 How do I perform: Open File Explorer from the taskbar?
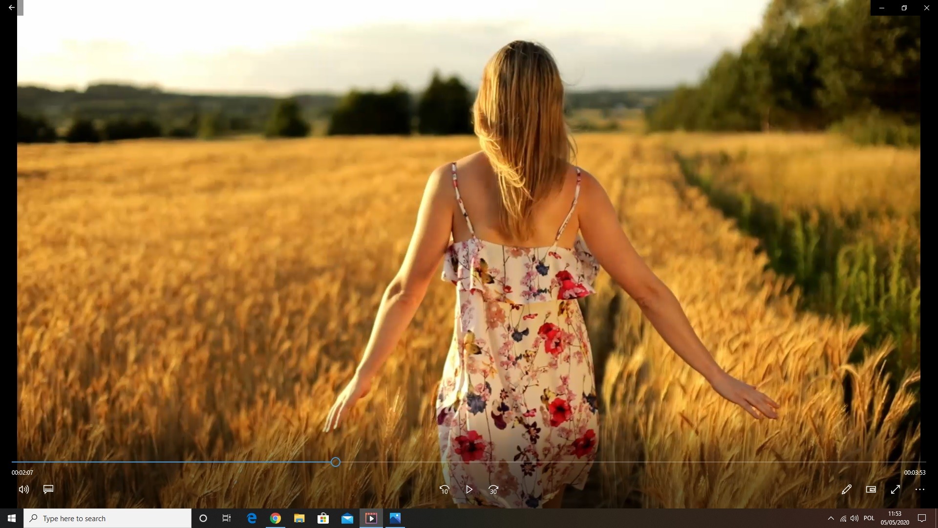click(299, 518)
